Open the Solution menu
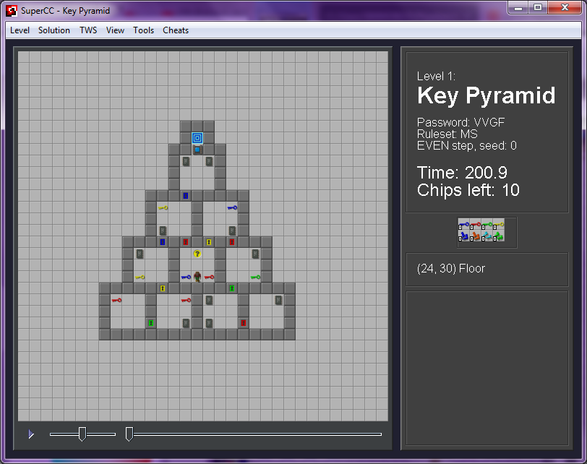Screen dimensions: 587x464 coord(54,30)
